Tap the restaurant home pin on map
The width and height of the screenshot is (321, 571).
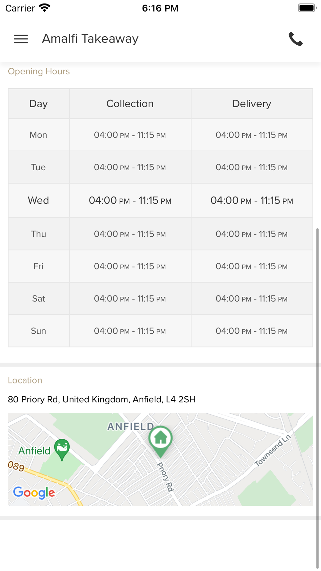(x=160, y=439)
